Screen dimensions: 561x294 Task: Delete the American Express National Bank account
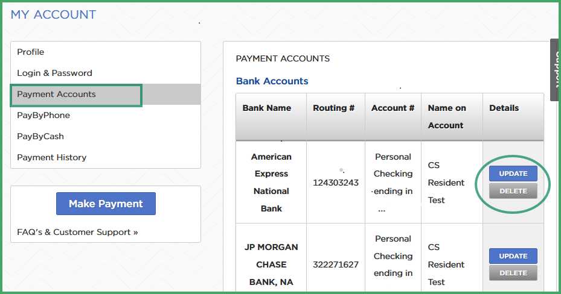(x=513, y=191)
